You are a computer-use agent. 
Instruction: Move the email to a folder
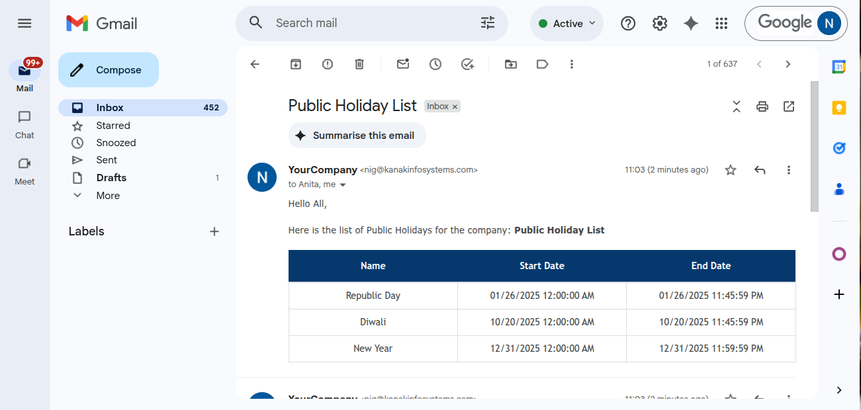(x=510, y=64)
